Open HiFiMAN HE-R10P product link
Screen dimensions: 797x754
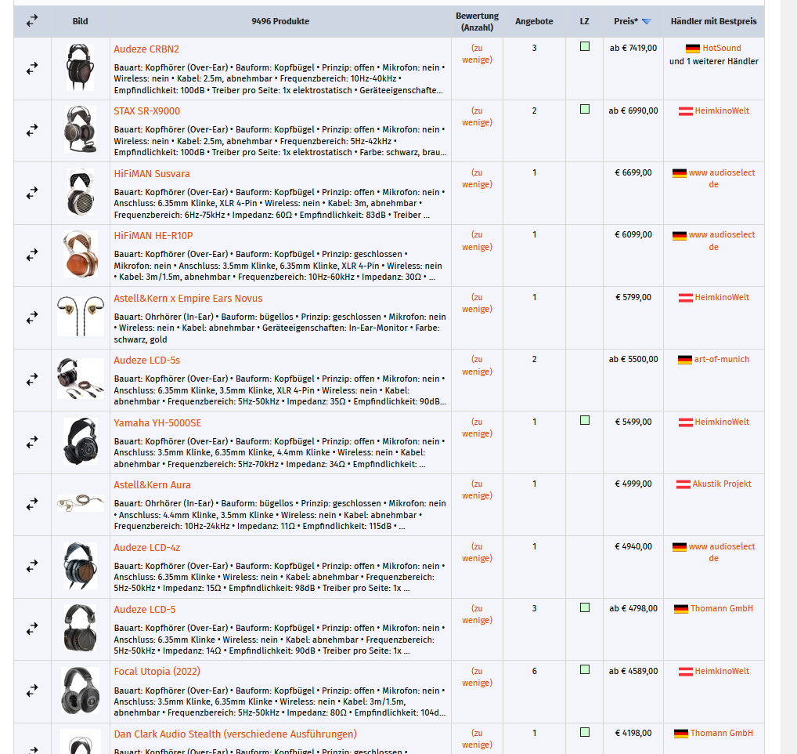point(153,236)
